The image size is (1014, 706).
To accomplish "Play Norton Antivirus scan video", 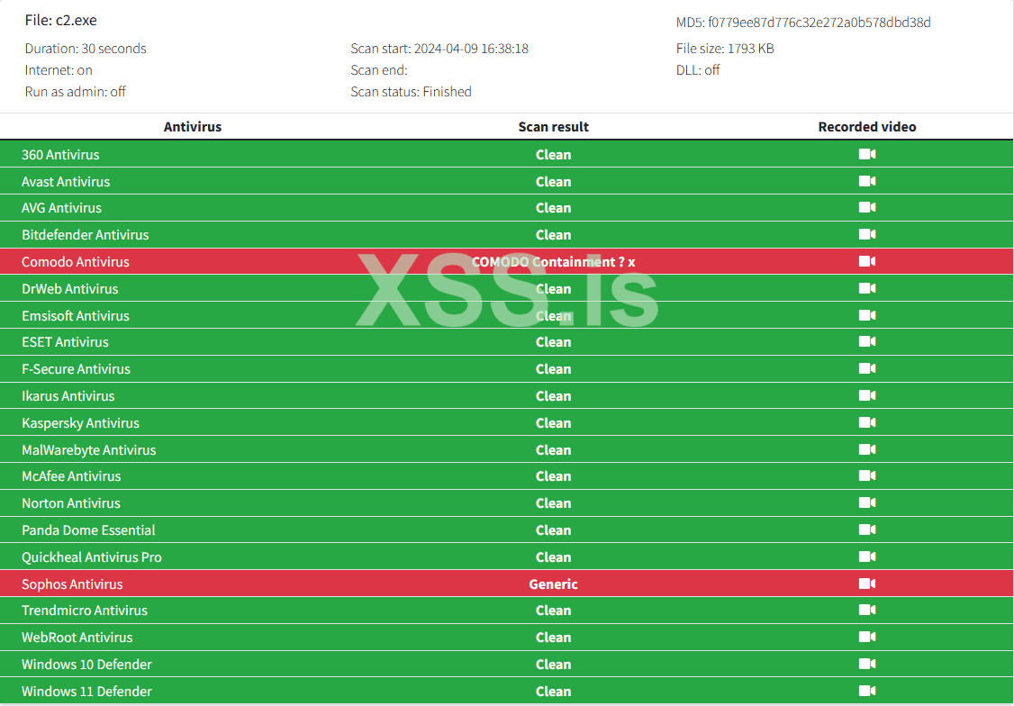I will coord(866,502).
